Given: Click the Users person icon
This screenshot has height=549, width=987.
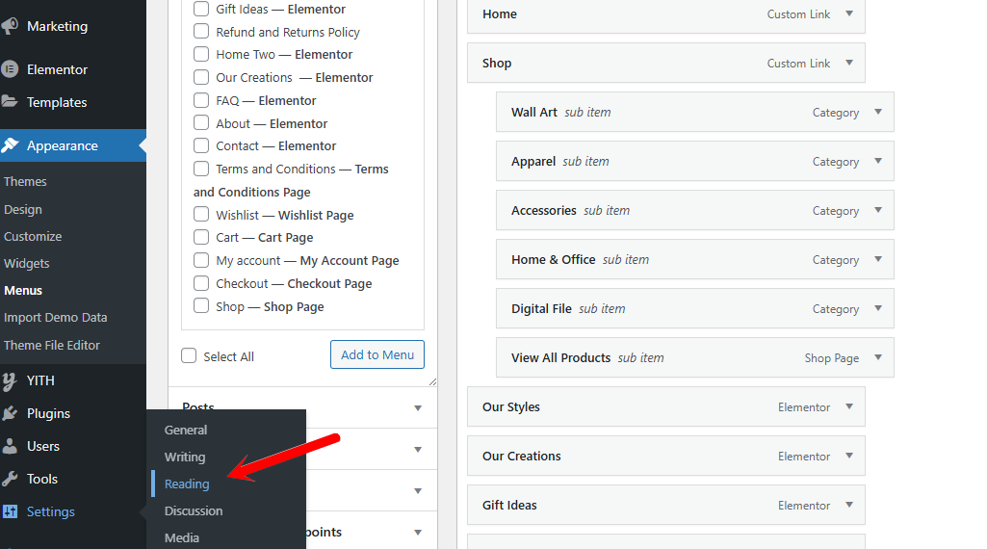Looking at the screenshot, I should 11,446.
